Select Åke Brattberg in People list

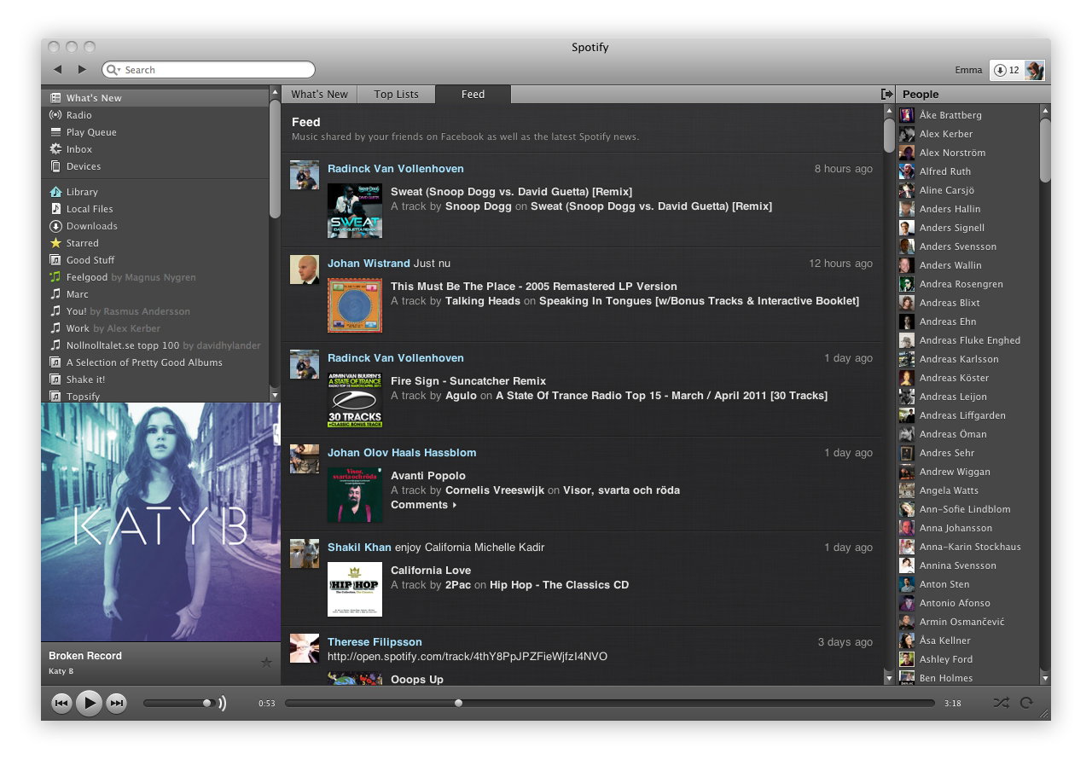coord(967,115)
